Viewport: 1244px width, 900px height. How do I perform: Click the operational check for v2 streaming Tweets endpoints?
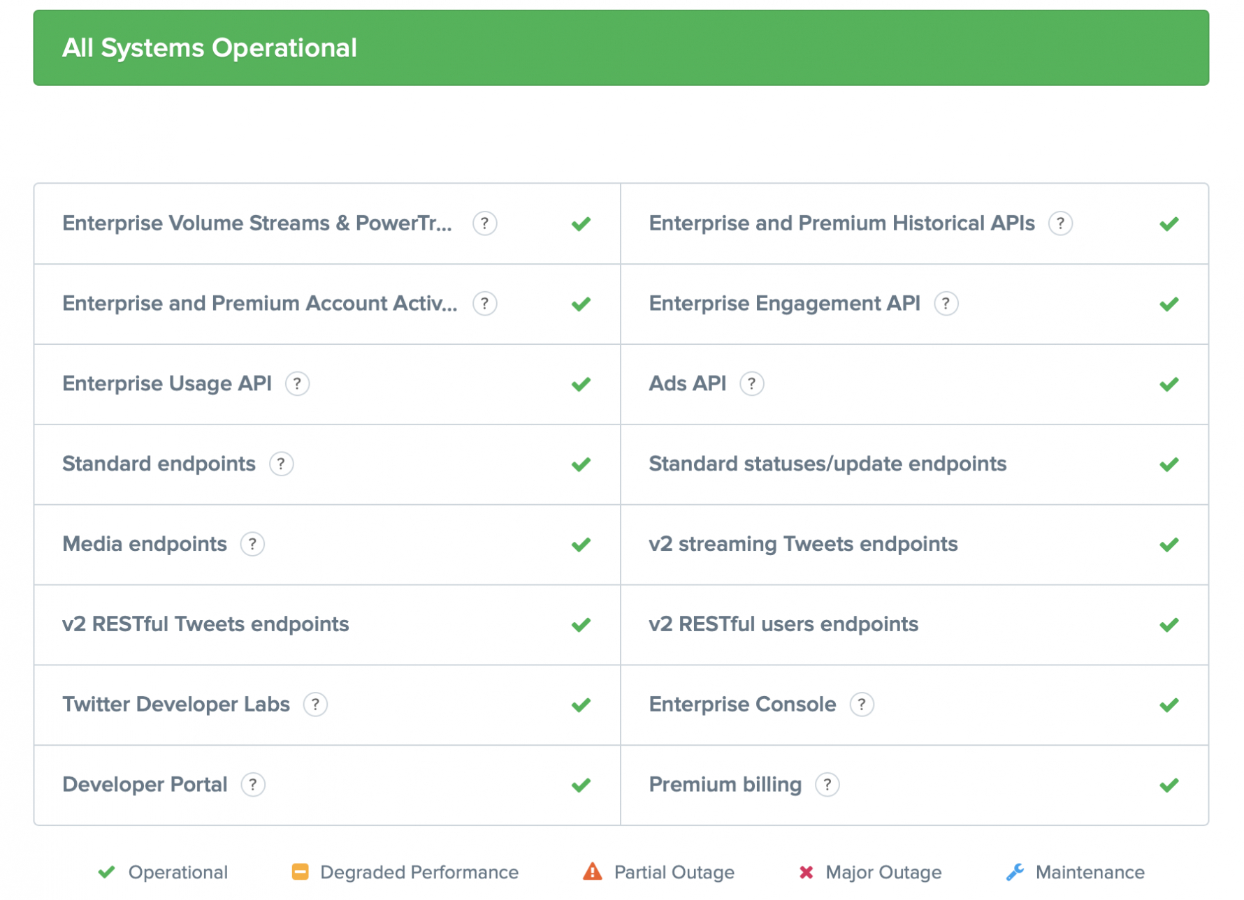1168,544
